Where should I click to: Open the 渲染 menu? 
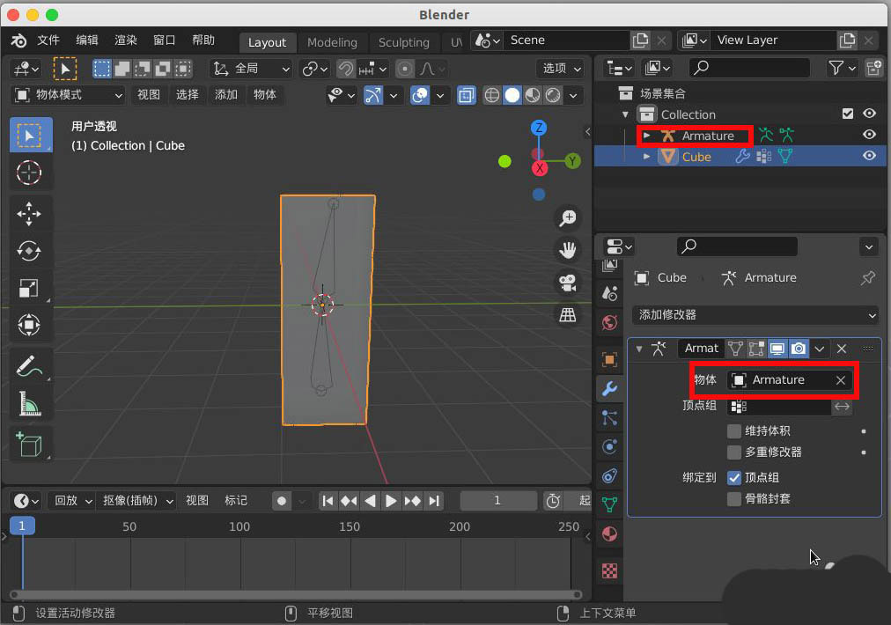click(126, 40)
